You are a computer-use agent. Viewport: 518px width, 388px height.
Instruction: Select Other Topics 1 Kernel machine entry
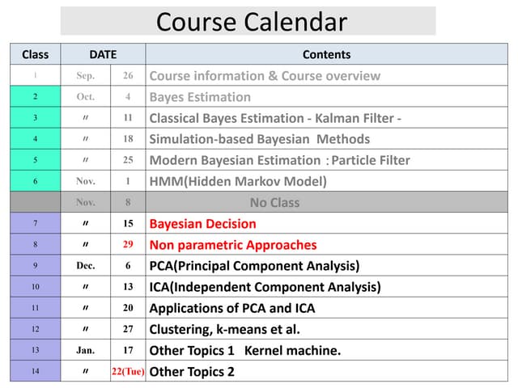point(245,351)
